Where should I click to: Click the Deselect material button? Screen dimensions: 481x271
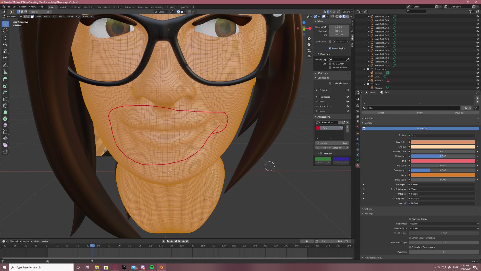[459, 113]
